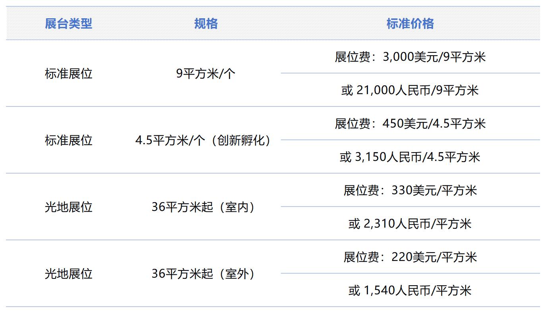Click the 3,150人民币/4.5平方米 price line
The height and width of the screenshot is (313, 546).
pos(410,157)
